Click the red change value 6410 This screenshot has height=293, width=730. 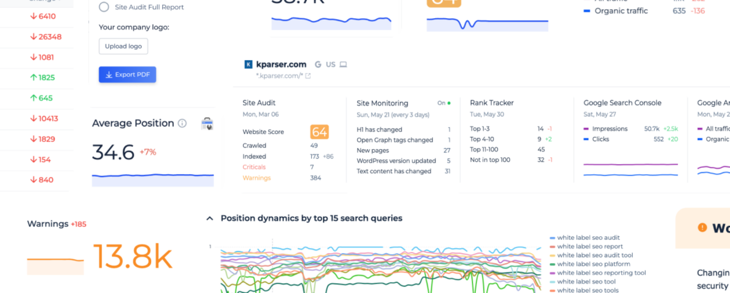pos(43,17)
